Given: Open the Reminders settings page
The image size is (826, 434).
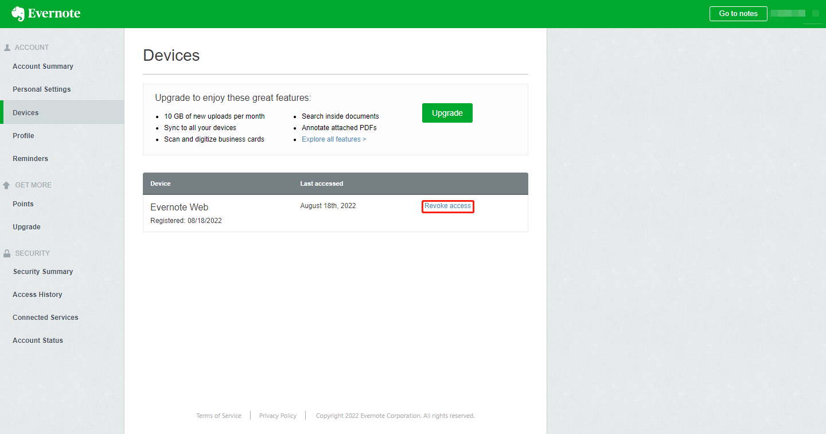Looking at the screenshot, I should pos(30,159).
